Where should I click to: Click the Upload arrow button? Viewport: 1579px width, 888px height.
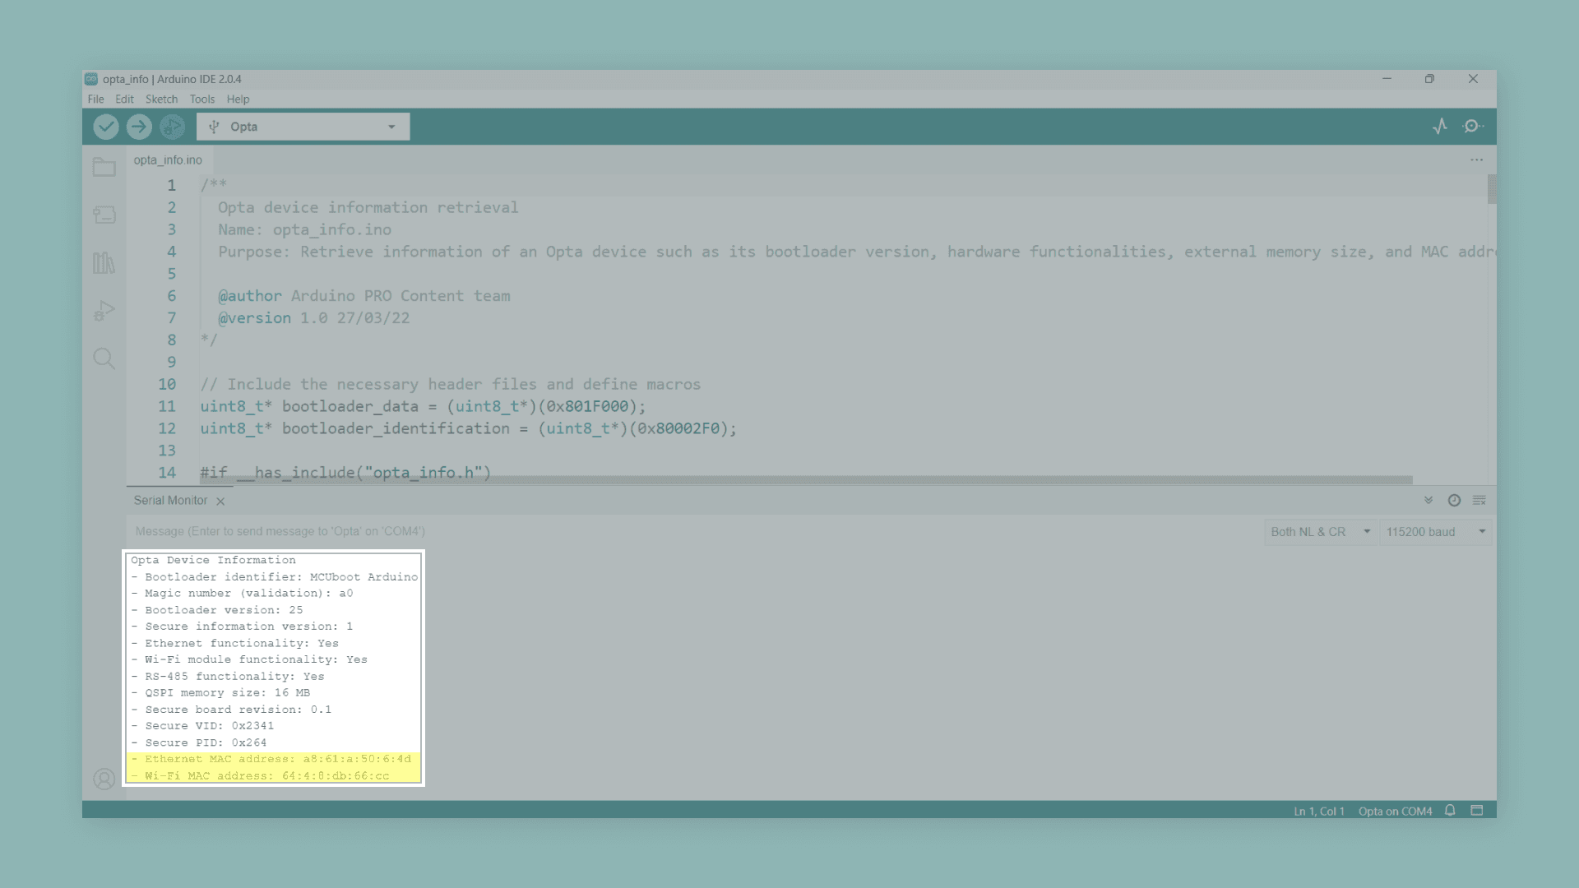pos(139,127)
